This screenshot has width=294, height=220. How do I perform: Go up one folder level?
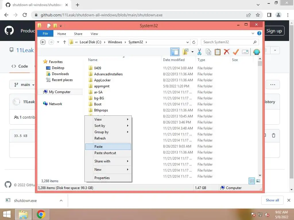65,42
